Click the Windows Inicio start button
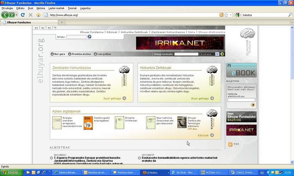Screen dimensions: 294x176 click(x=11, y=173)
